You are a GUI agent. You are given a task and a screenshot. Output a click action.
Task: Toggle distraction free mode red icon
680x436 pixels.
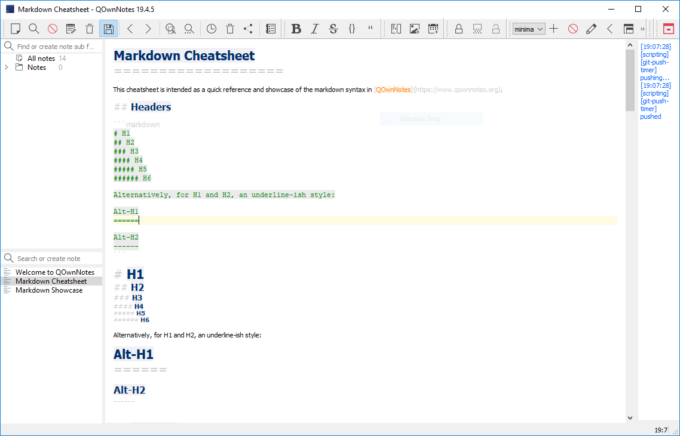(668, 29)
